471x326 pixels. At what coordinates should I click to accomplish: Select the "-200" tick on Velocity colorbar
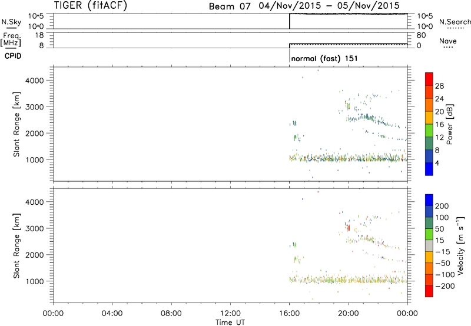coord(445,286)
